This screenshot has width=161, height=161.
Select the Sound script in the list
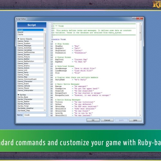(31, 32)
